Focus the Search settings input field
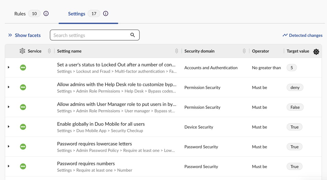The width and height of the screenshot is (327, 180). [x=91, y=35]
